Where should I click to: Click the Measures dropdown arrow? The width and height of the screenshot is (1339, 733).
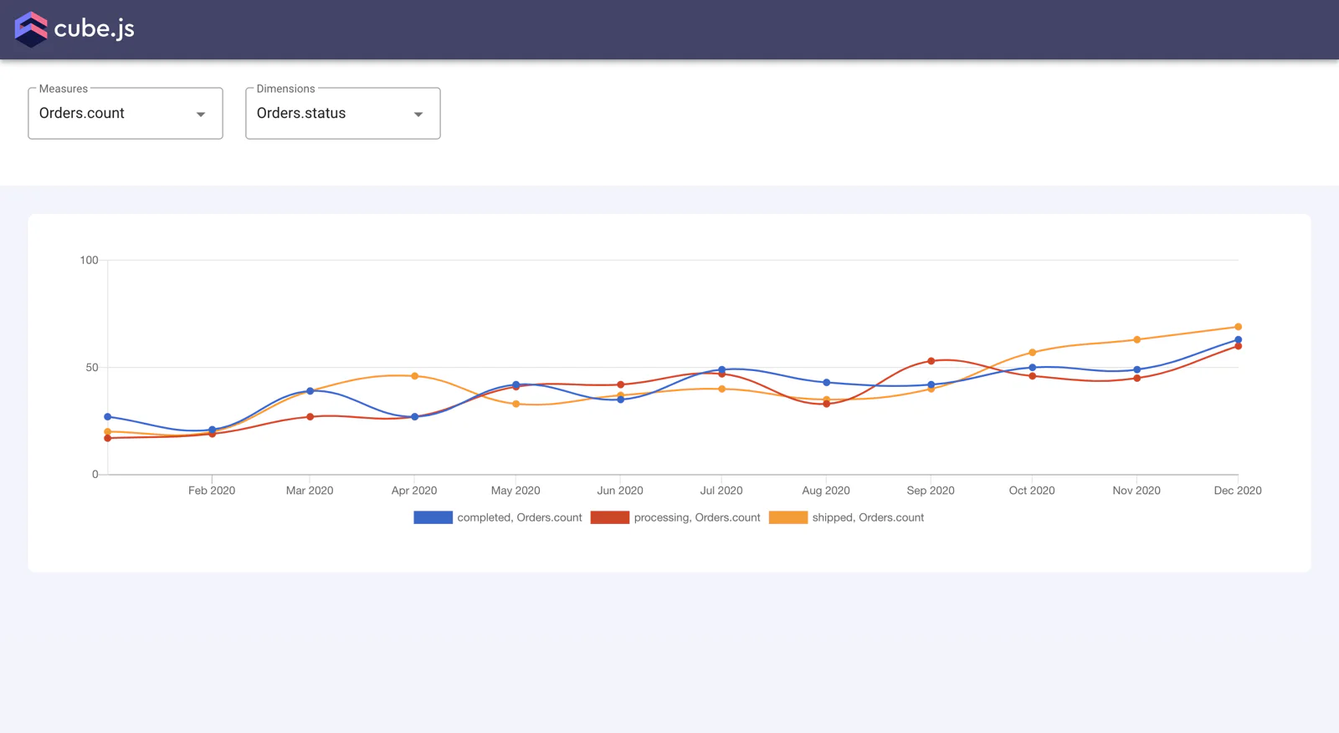pyautogui.click(x=201, y=115)
